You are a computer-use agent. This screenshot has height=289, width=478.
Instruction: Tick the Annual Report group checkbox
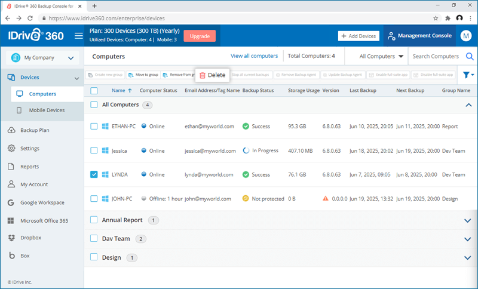pyautogui.click(x=94, y=220)
